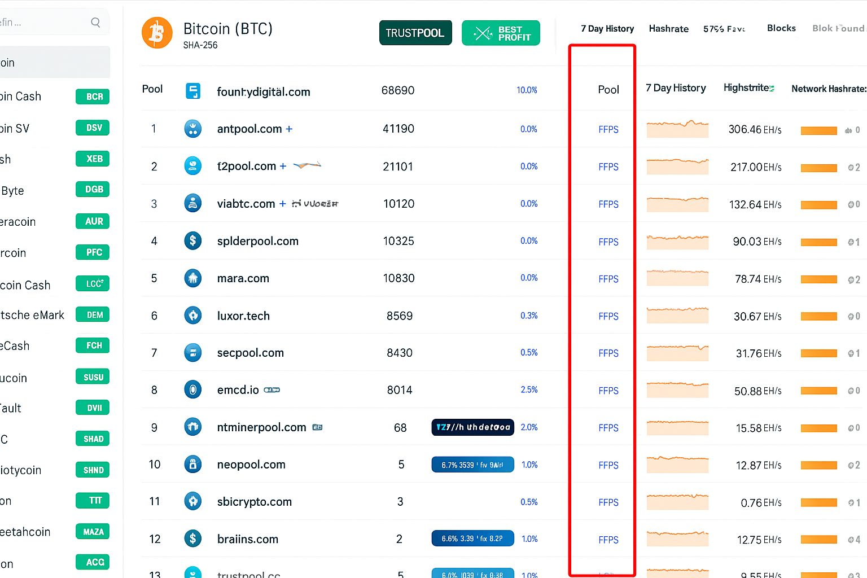This screenshot has height=578, width=867.
Task: Select the BCR coin badge in sidebar
Action: 93,97
